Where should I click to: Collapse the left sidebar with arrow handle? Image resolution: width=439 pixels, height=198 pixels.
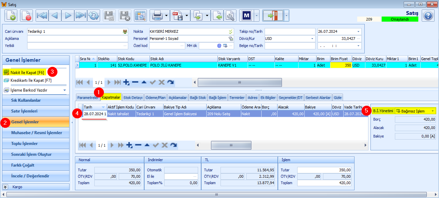click(x=72, y=122)
